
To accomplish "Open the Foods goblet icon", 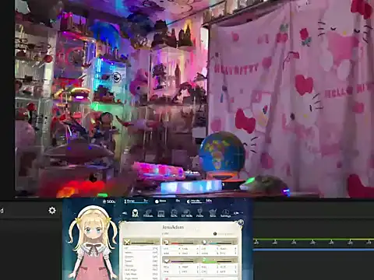I will point(199,213).
